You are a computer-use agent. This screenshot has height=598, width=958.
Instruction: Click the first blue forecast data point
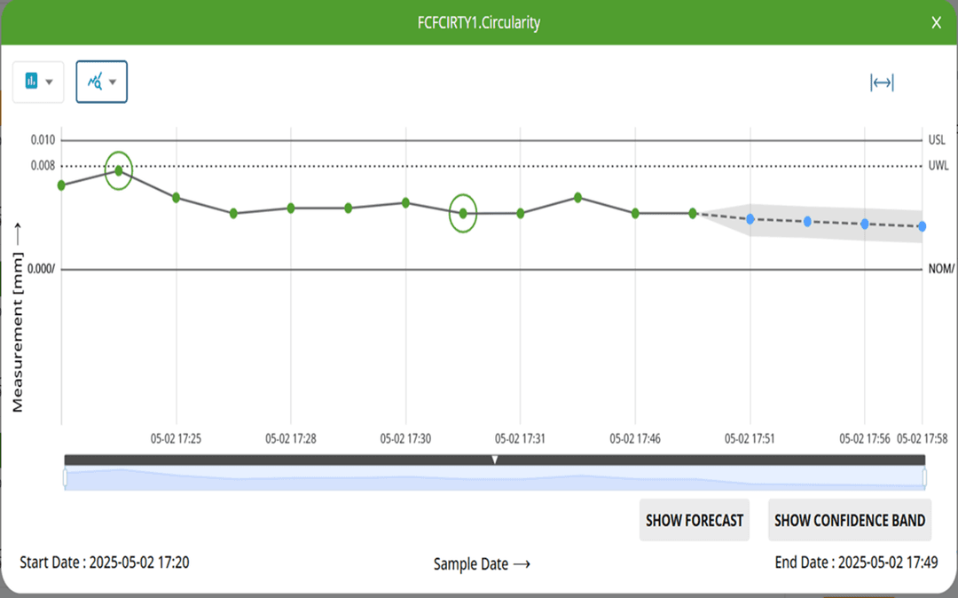tap(750, 218)
